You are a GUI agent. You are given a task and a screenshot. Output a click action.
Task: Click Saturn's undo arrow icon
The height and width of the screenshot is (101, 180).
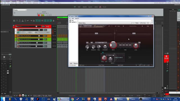click(109, 26)
